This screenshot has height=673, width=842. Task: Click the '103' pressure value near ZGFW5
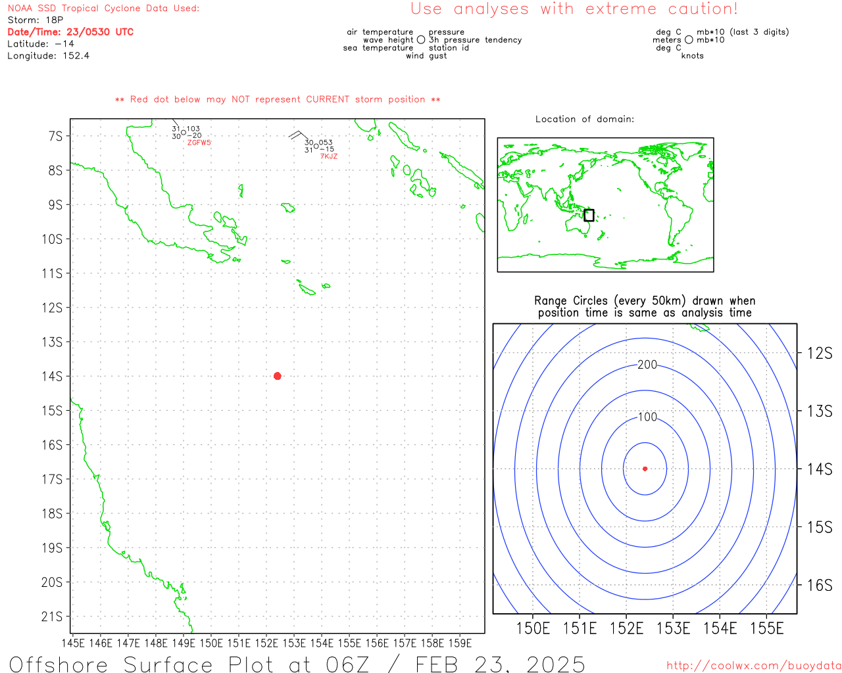(193, 129)
